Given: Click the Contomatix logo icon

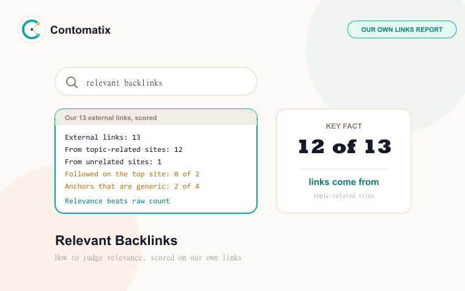Looking at the screenshot, I should tap(32, 29).
